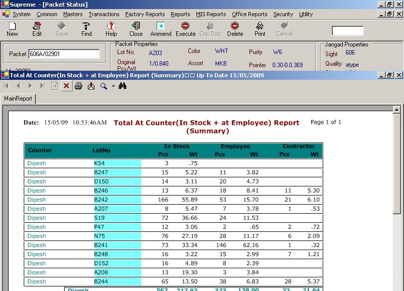
Task: Click the Edit toolbar icon
Action: [37, 28]
